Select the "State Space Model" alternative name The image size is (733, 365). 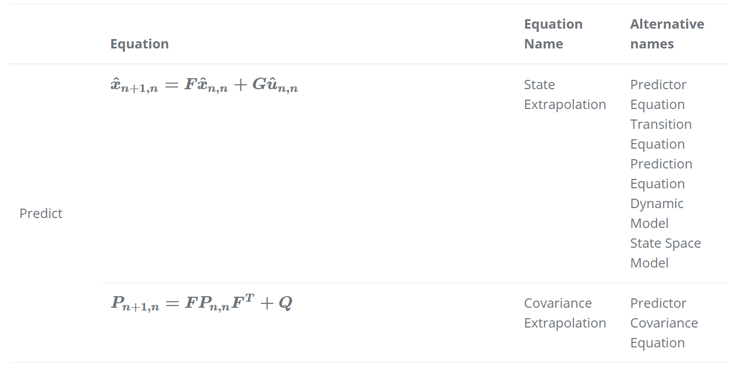[x=665, y=253]
